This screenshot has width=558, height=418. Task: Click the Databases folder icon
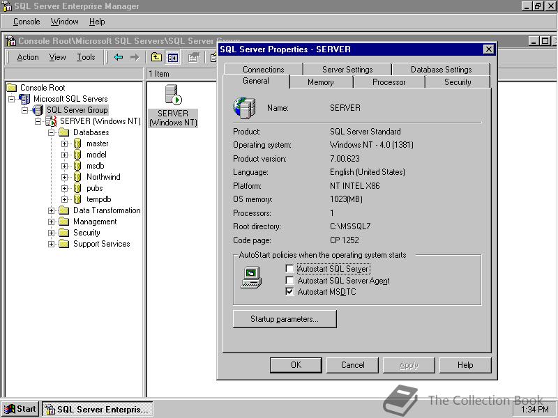pos(64,132)
